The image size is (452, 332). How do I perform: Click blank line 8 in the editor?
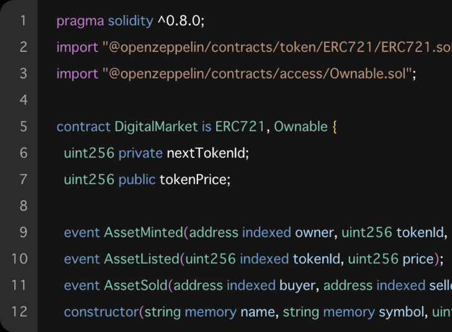coord(245,206)
